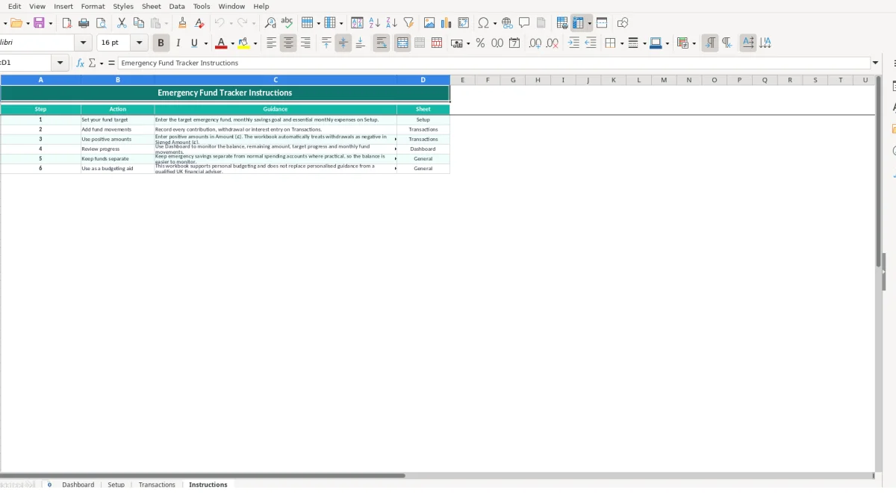The height and width of the screenshot is (504, 896).
Task: Open the background color dropdown arrow
Action: click(x=667, y=43)
